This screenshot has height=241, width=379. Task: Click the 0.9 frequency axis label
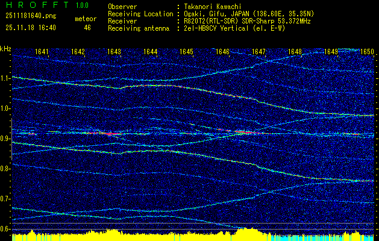coord(5,139)
